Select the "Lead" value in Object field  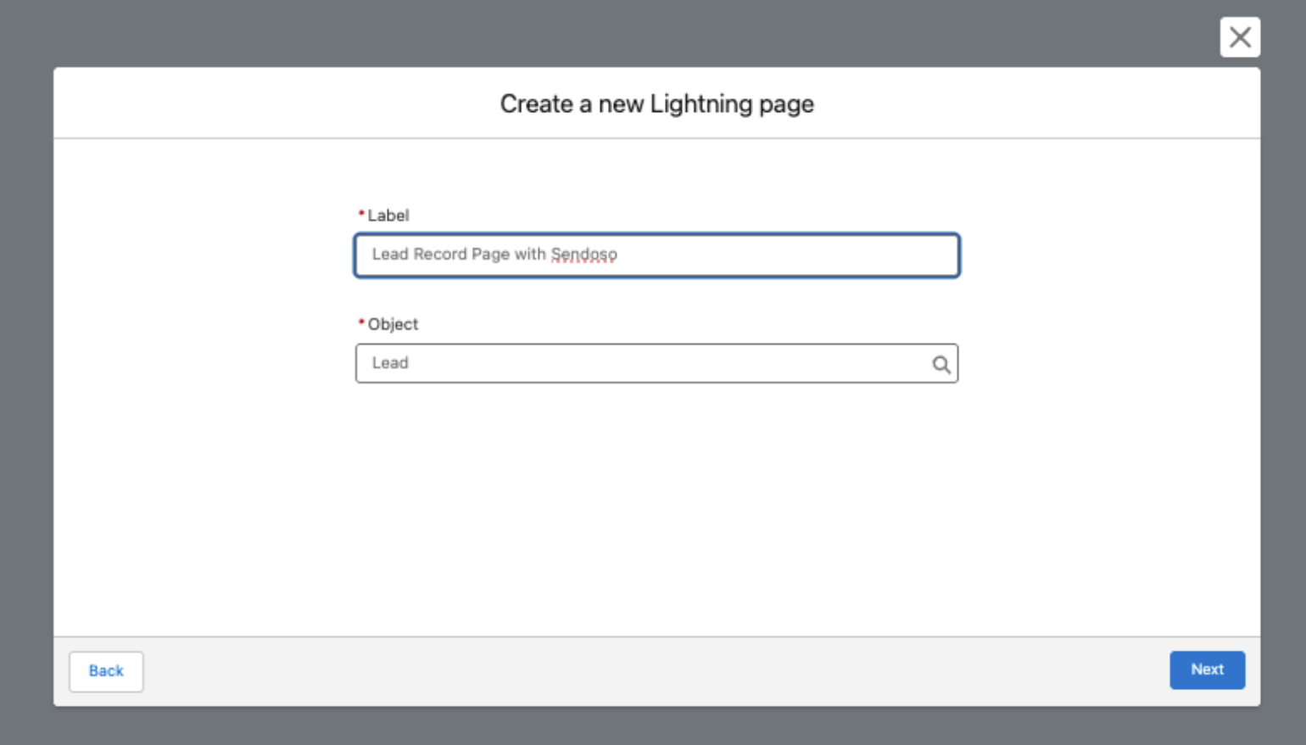(390, 363)
